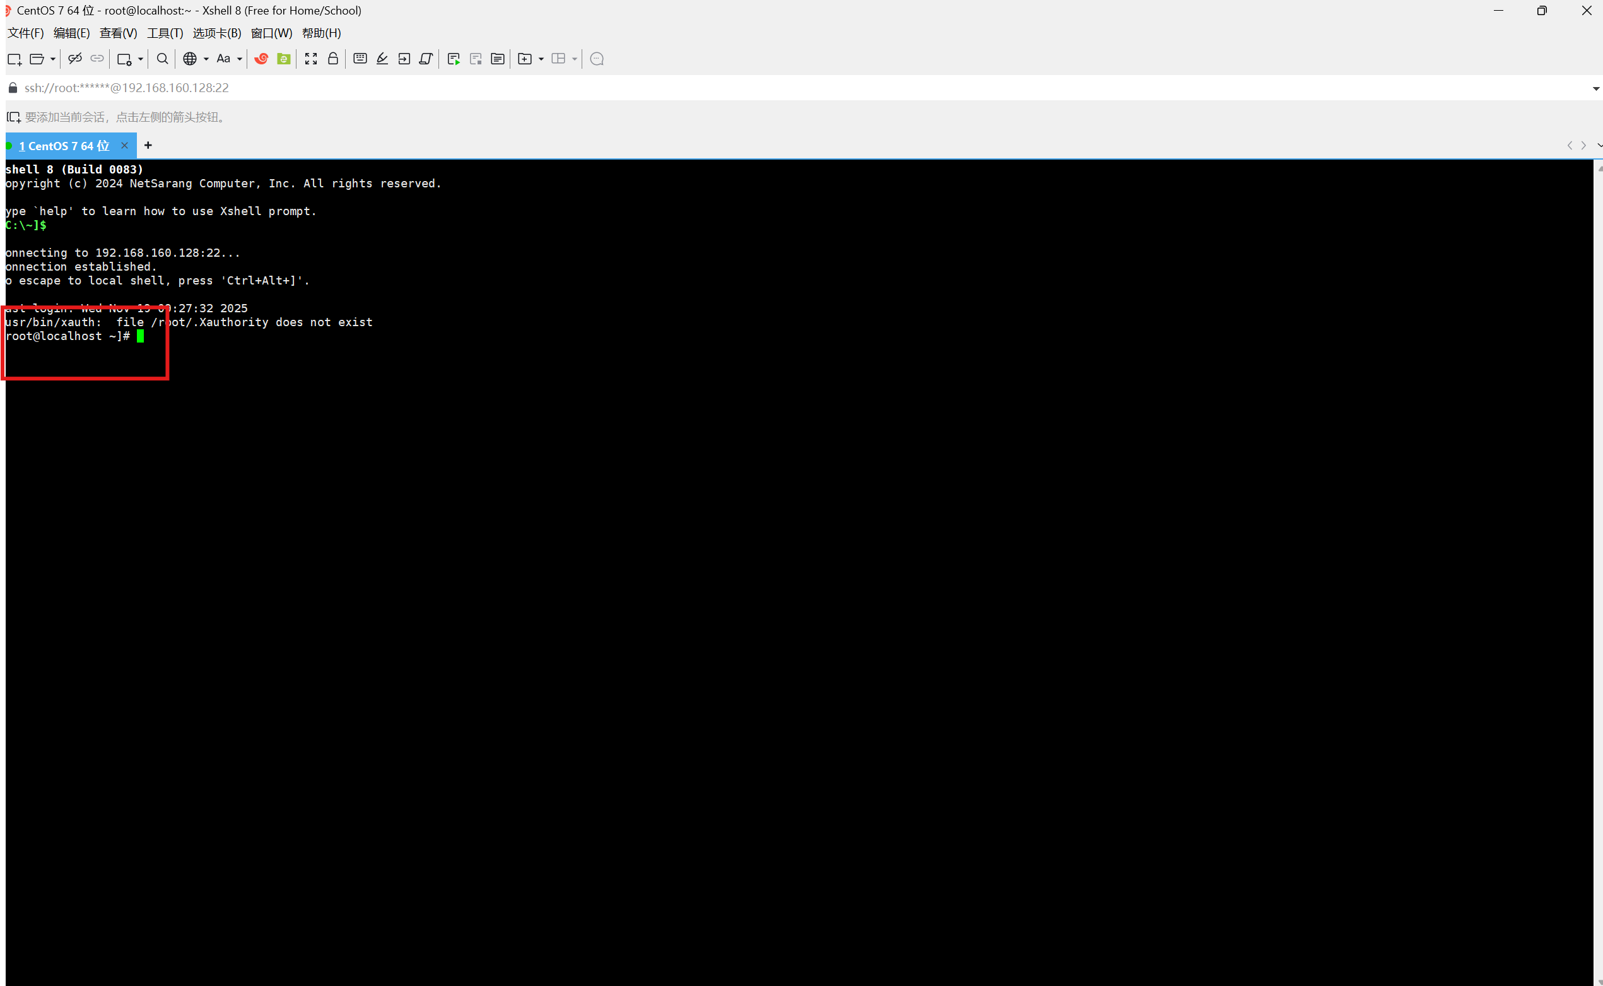Switch to full screen mode
The width and height of the screenshot is (1603, 986).
(311, 59)
